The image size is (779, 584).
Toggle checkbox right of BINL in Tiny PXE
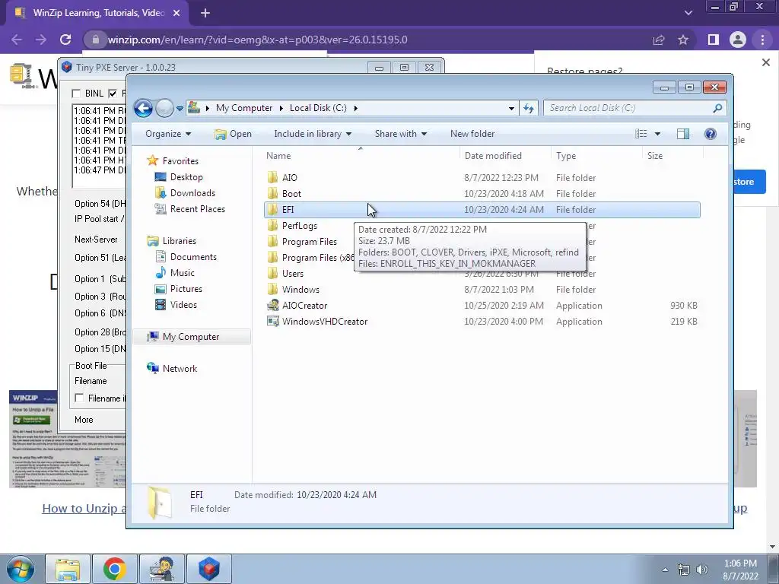(x=113, y=94)
